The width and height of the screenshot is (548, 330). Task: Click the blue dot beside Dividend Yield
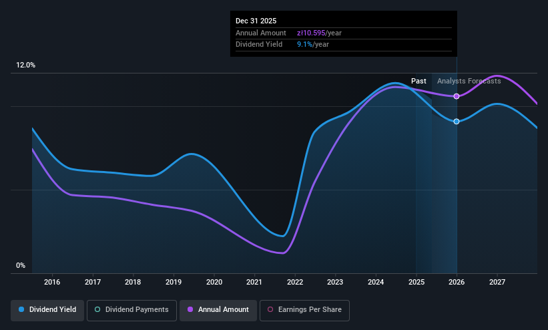pos(21,310)
